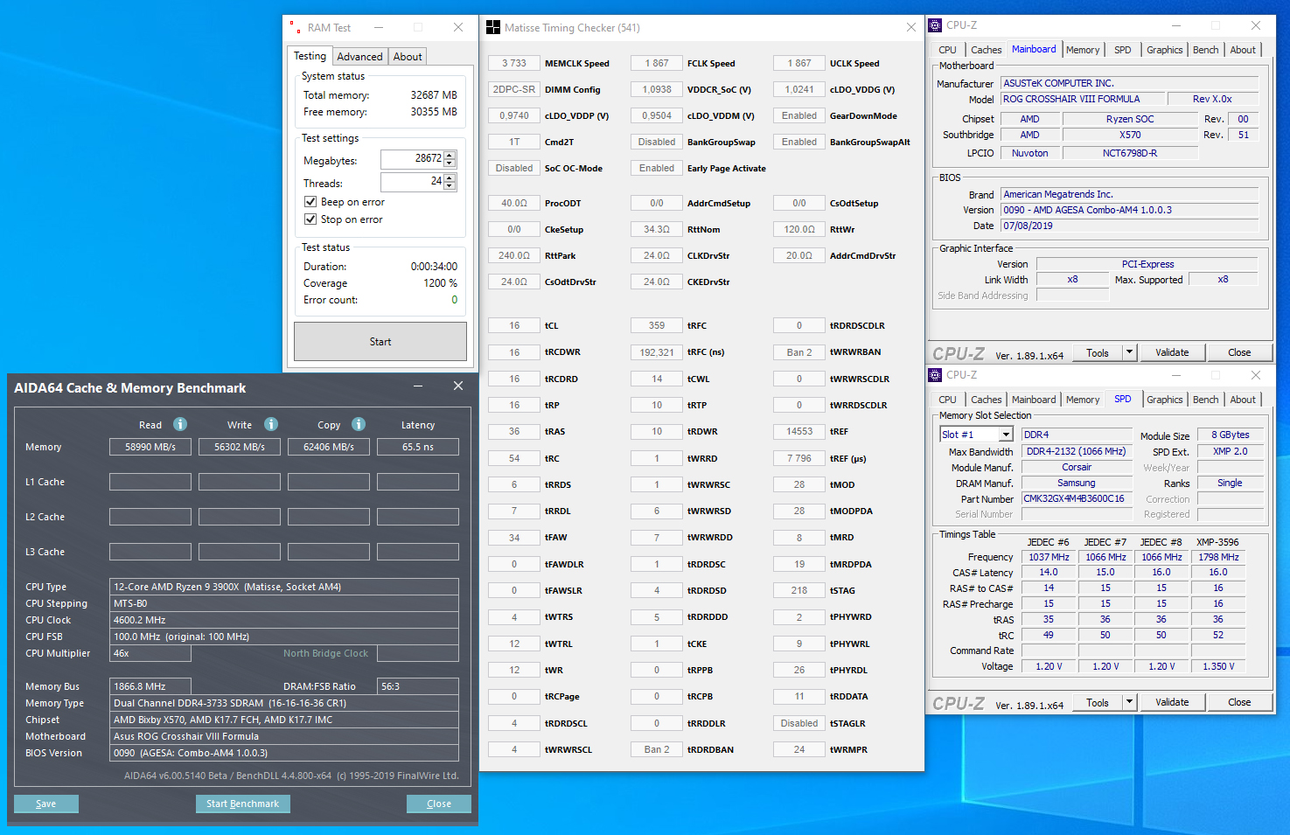Increase the Threads count with up arrow

point(450,178)
